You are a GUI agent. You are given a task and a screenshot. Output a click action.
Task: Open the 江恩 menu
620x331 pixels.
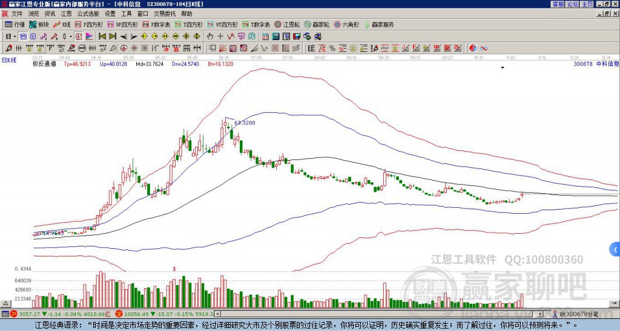tap(66, 14)
